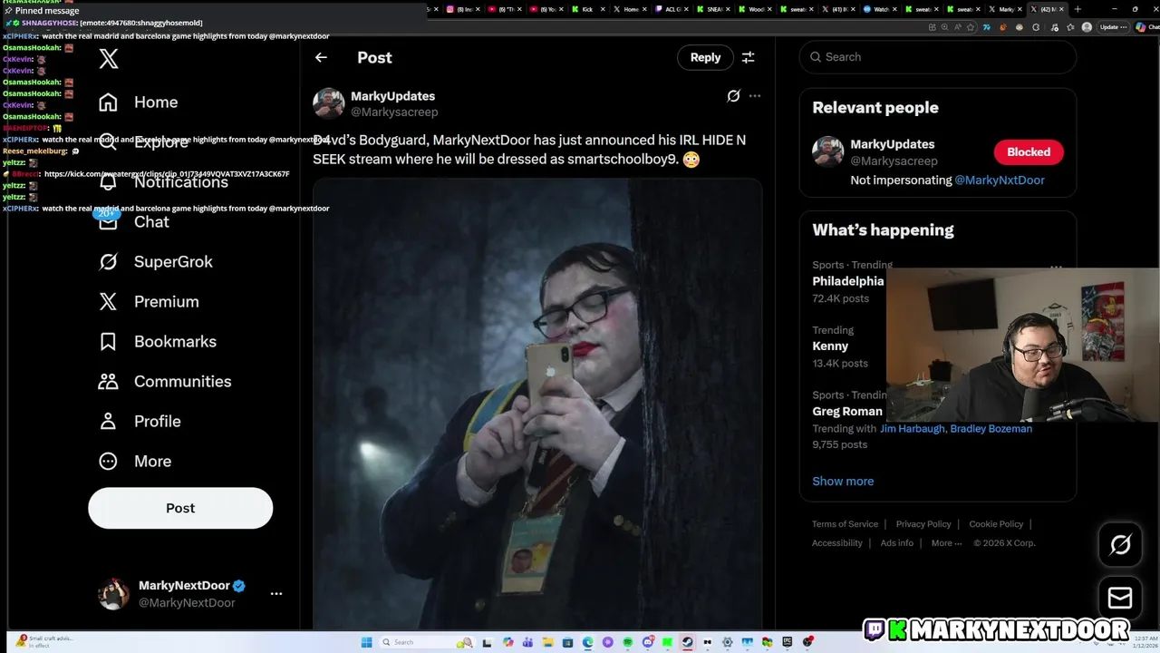Open Cookie Policy footer link
Viewport: 1160px width, 653px height.
[x=996, y=524]
